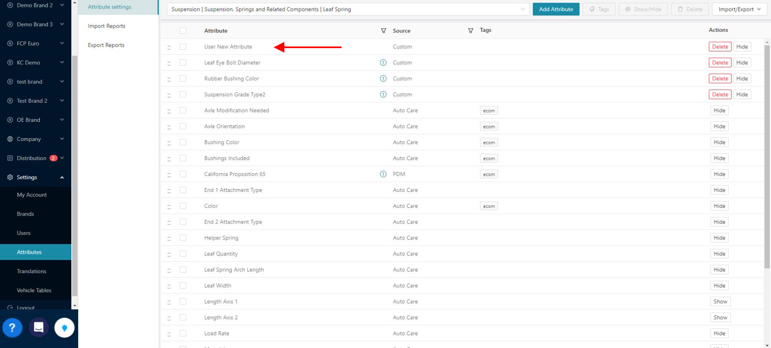Viewport: 771px width, 348px height.
Task: Filter the Source column using funnel icon
Action: (x=471, y=31)
